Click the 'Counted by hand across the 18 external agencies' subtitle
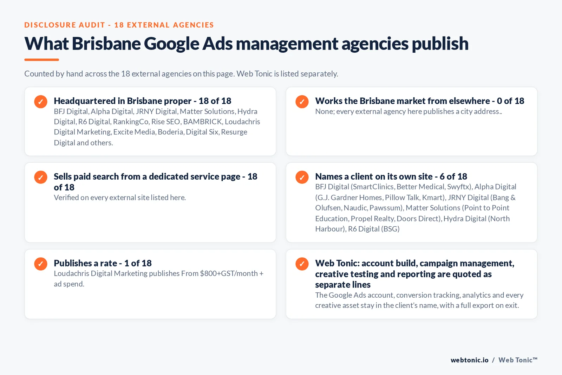 click(181, 74)
